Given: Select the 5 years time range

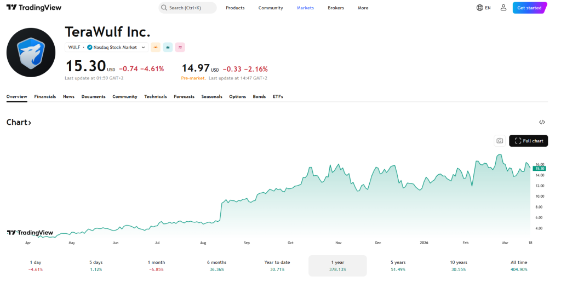Looking at the screenshot, I should pyautogui.click(x=398, y=266).
